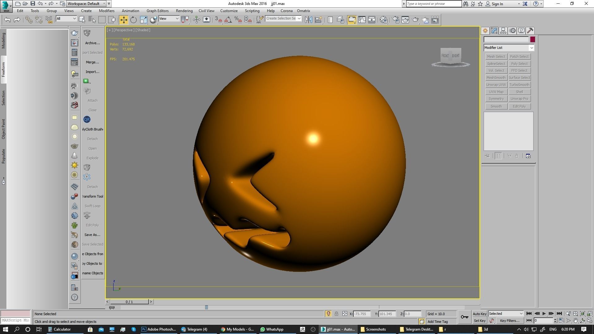
Task: Click the Play Animation button
Action: click(x=544, y=314)
